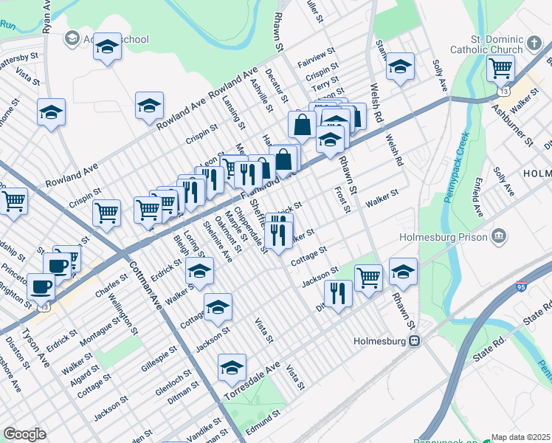
Task: Open grocery cart marker below St. Dominic Church
Action: (x=500, y=72)
